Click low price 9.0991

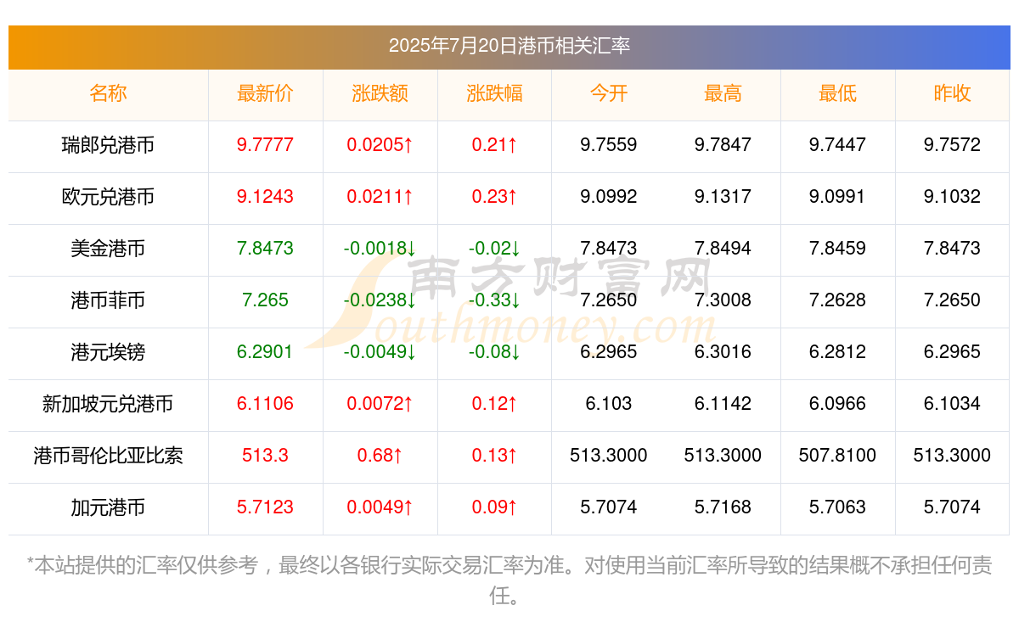[x=837, y=197]
